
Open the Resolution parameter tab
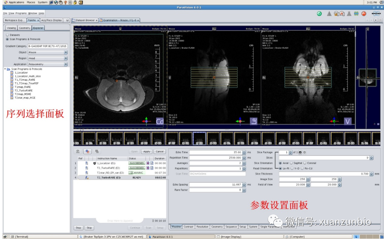pos(202,227)
